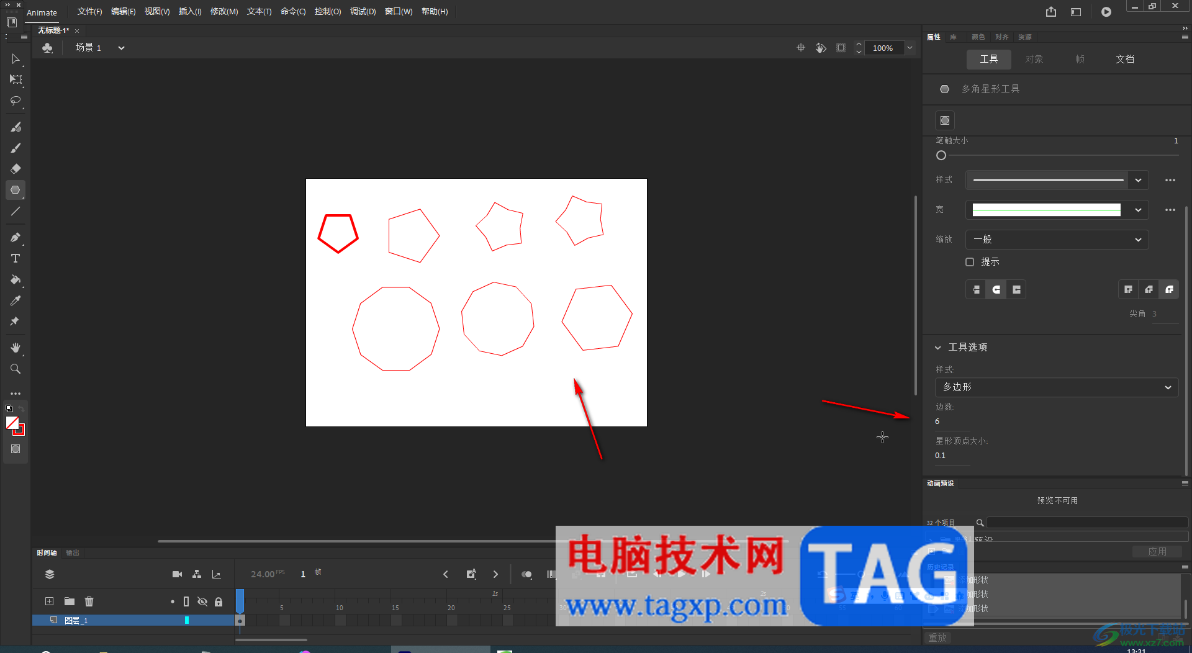Click the 重放 replay button
Image resolution: width=1192 pixels, height=653 pixels.
937,637
